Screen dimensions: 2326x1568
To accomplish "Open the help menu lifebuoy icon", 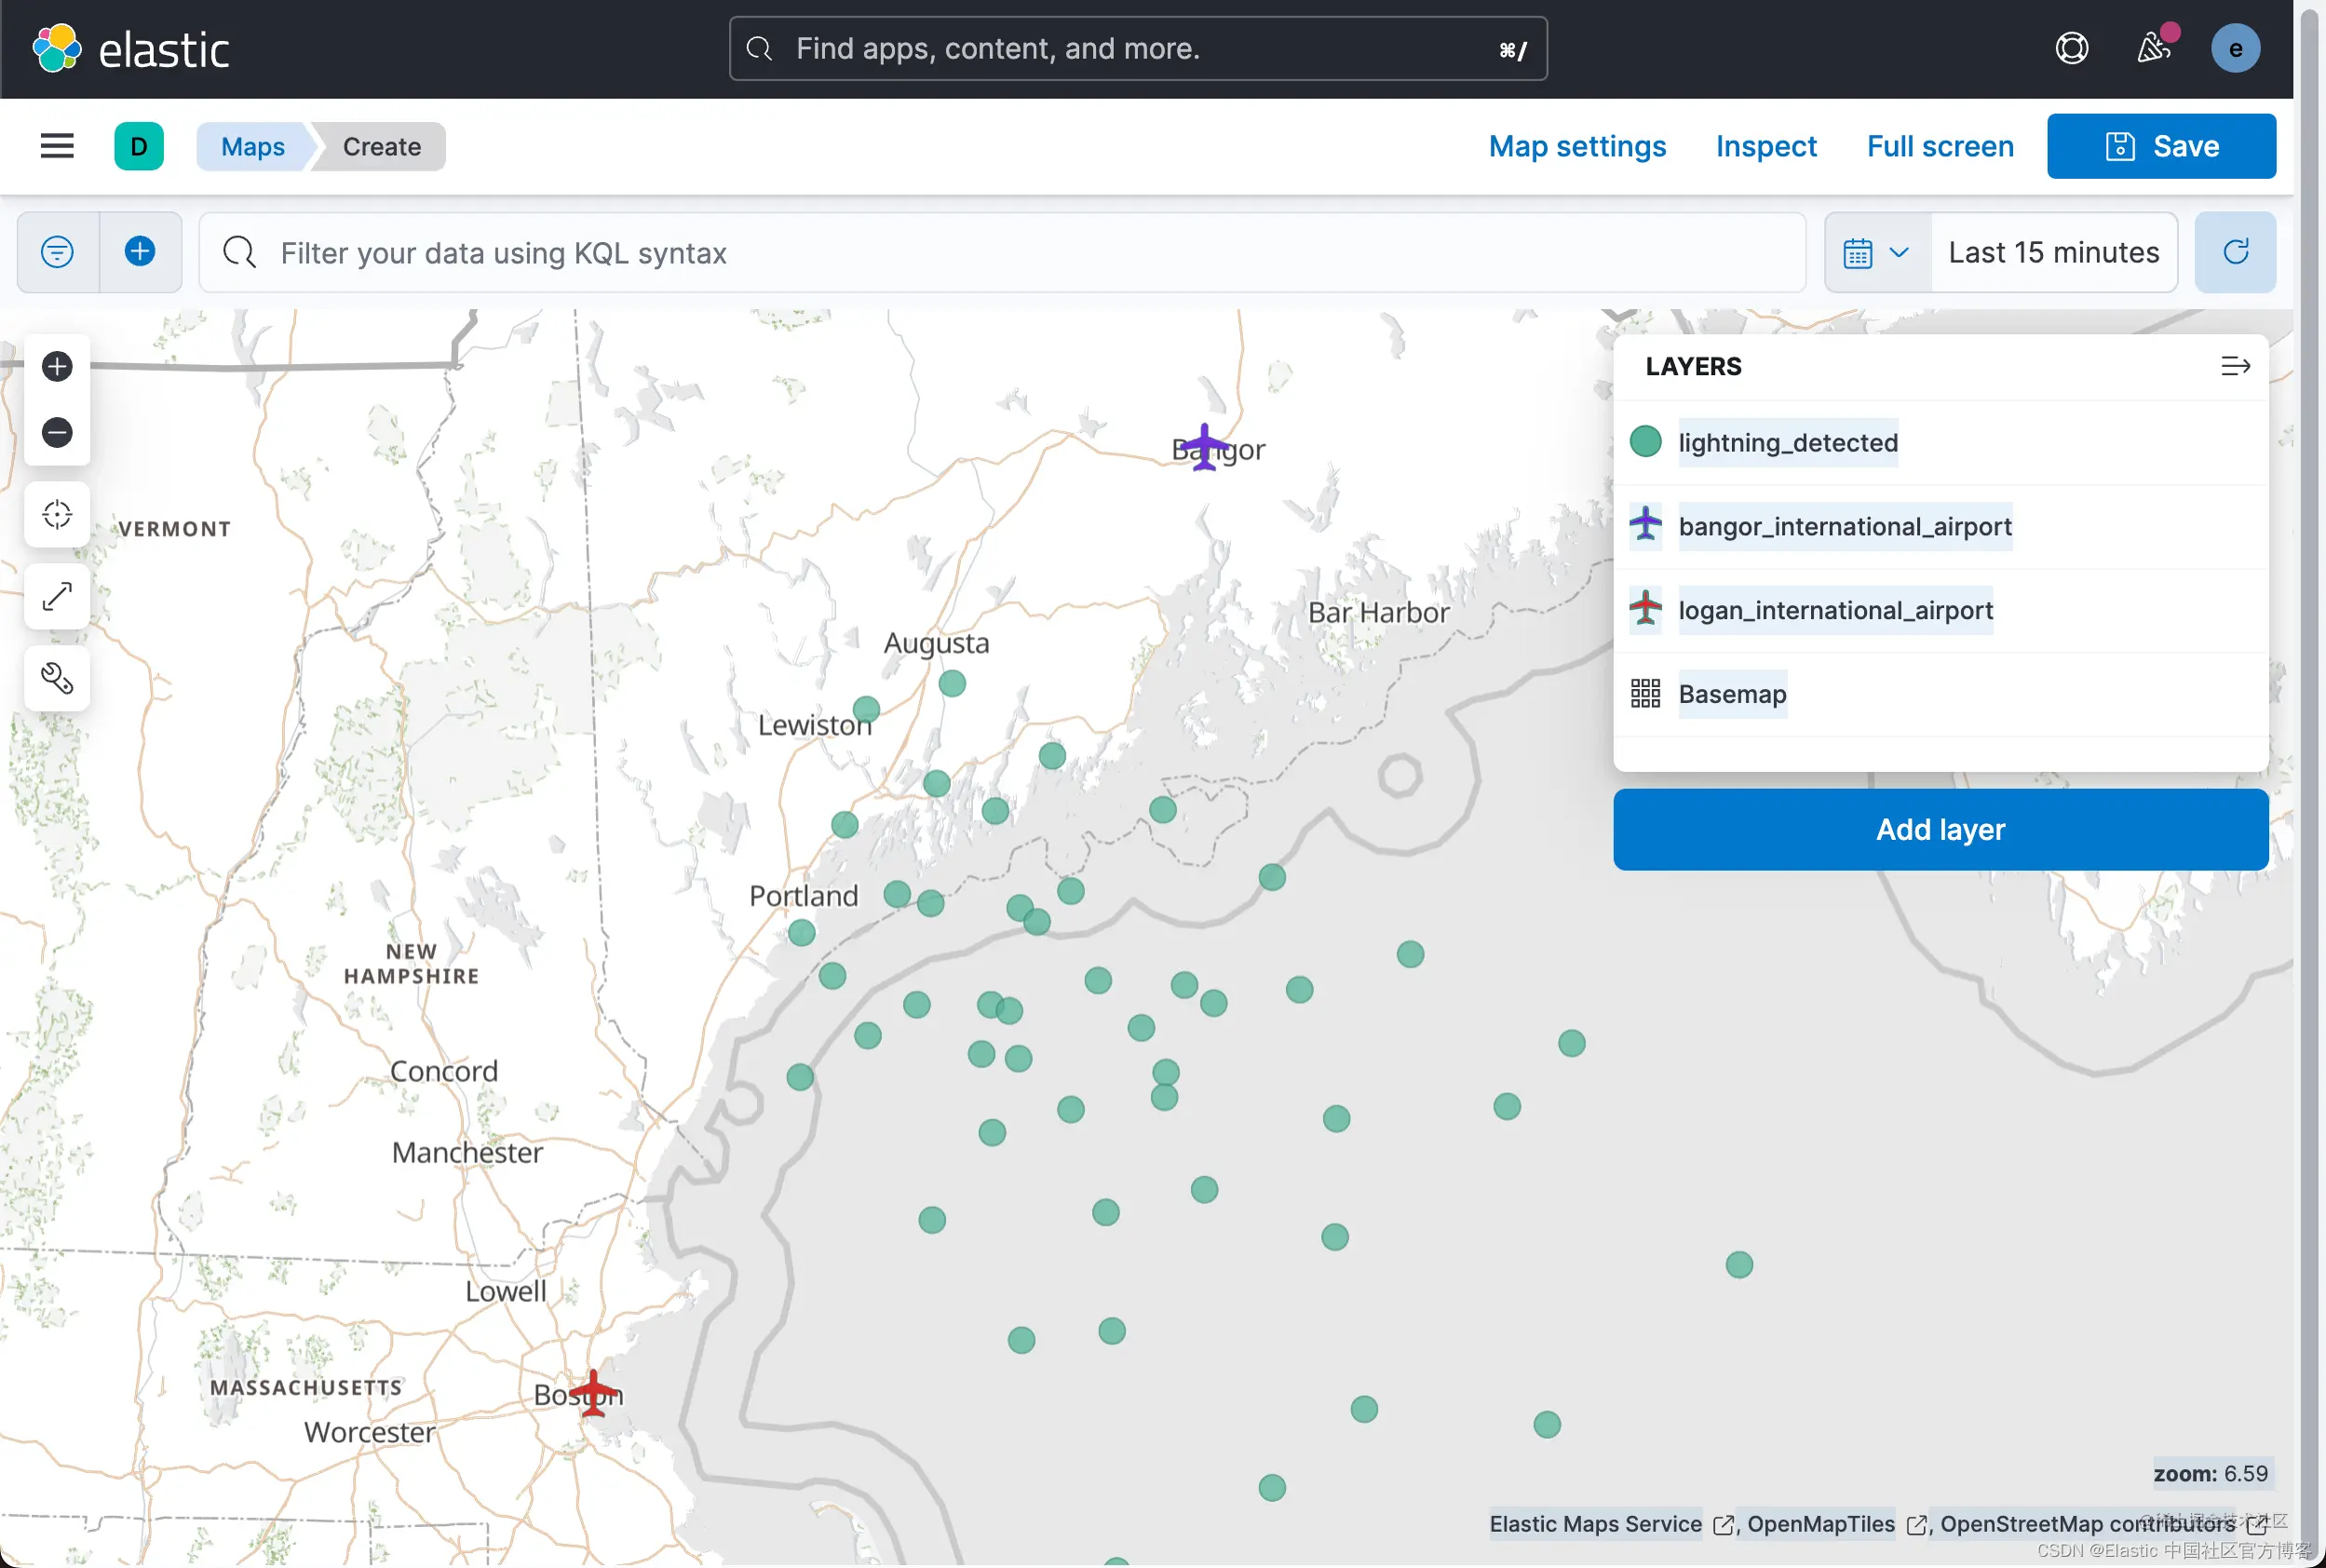I will pyautogui.click(x=2071, y=48).
